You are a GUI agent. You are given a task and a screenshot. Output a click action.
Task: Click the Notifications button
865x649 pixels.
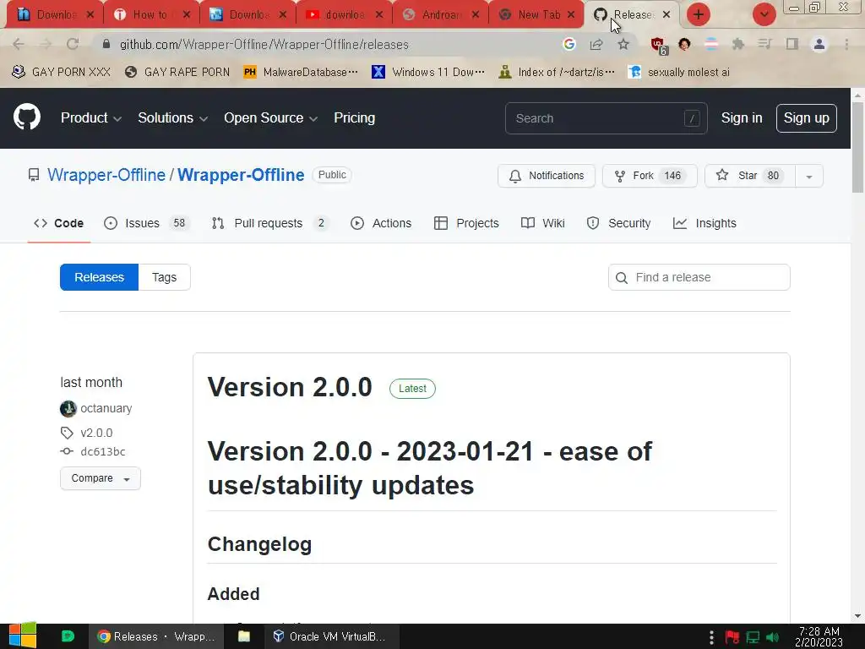[x=547, y=176]
